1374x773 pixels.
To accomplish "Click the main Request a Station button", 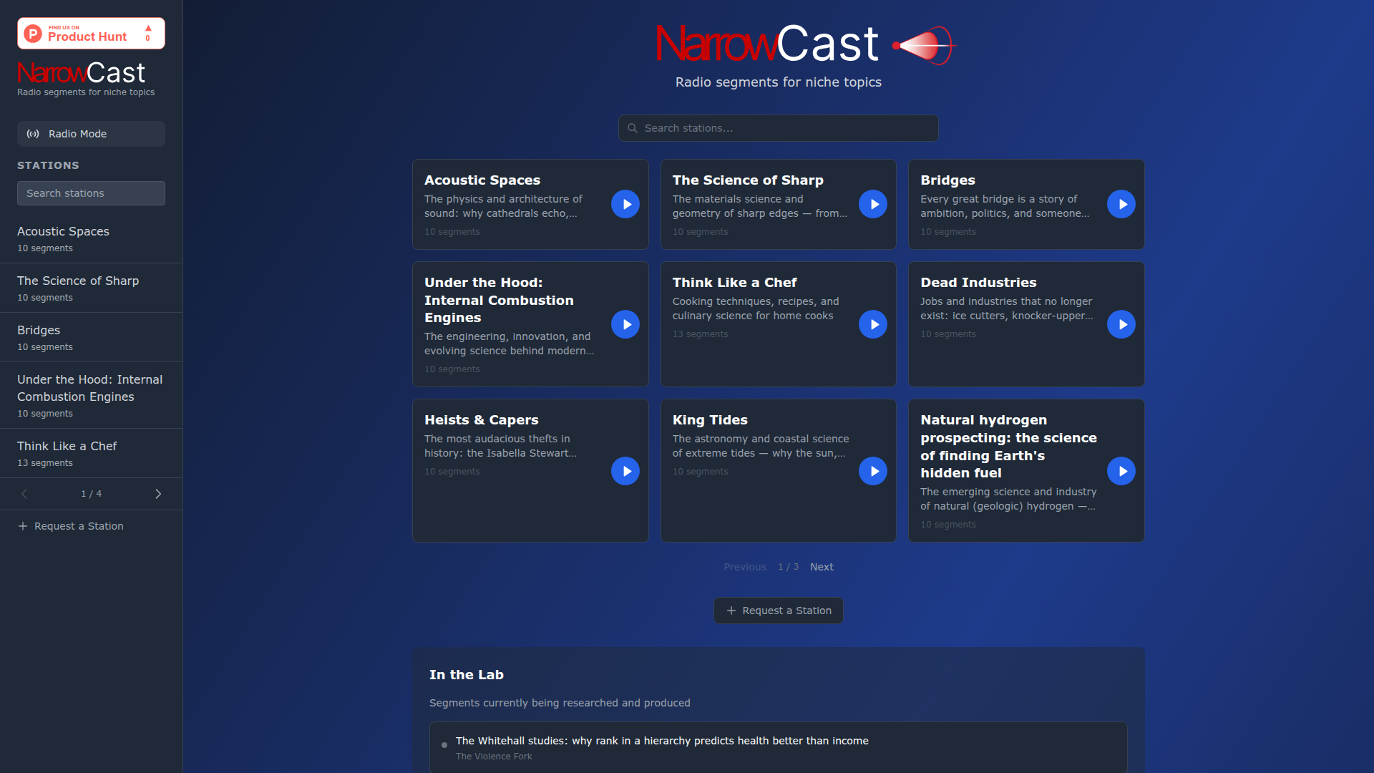I will tap(778, 611).
